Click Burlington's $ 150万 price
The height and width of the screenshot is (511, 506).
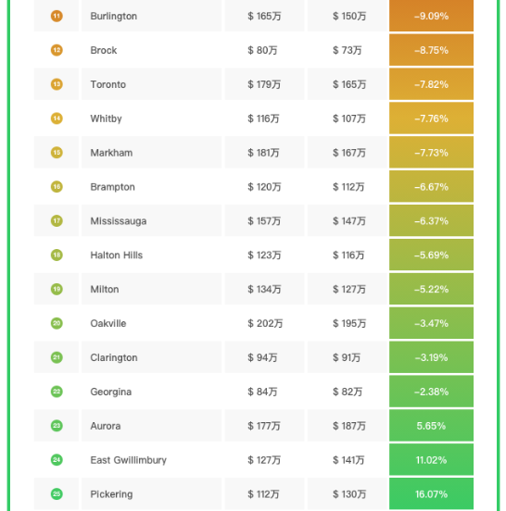point(349,16)
